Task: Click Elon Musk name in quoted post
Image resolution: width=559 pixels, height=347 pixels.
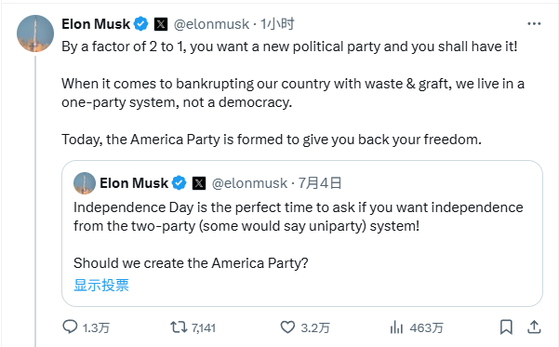Action: 134,183
